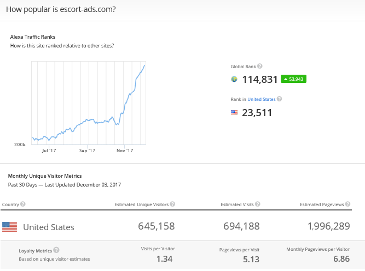Click the 200k y-axis label
365x271 pixels.
point(20,144)
